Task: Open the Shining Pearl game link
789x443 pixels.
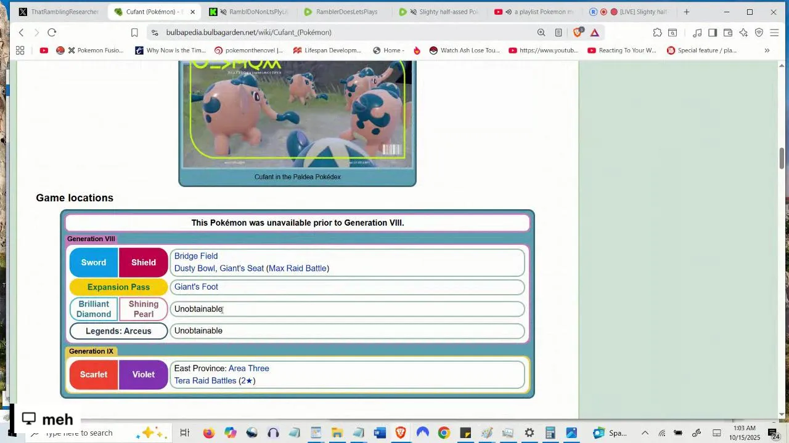Action: pos(143,309)
